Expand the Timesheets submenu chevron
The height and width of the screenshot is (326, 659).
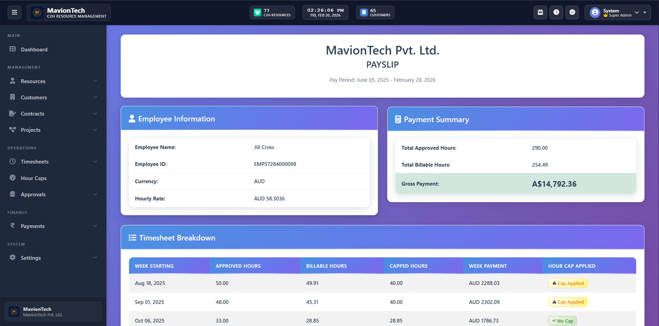coord(95,161)
